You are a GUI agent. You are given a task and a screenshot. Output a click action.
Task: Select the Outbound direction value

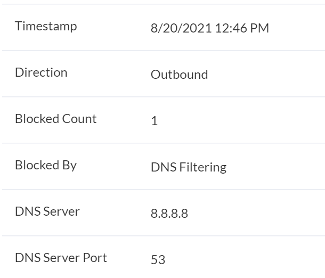coord(179,75)
